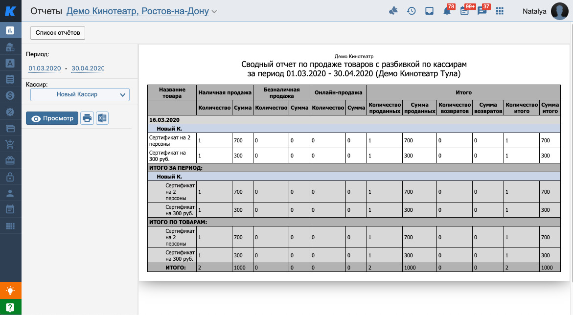The height and width of the screenshot is (315, 573).
Task: Open the megaphone announcements icon
Action: point(393,11)
